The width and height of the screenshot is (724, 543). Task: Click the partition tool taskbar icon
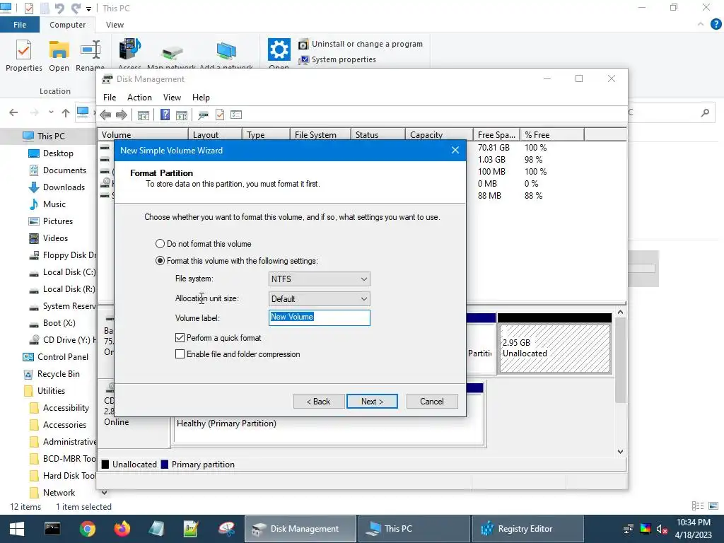point(226,529)
